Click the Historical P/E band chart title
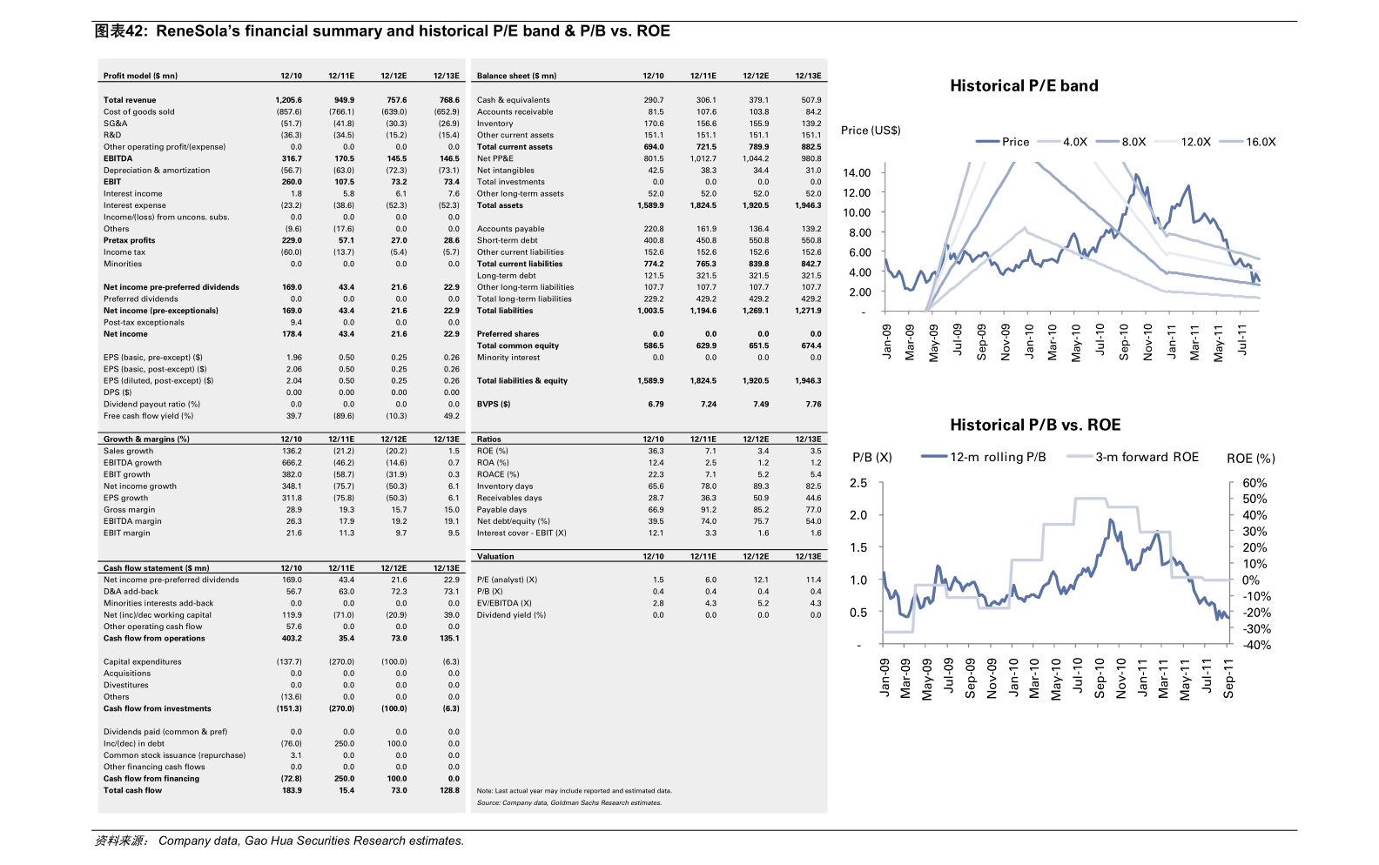Viewport: 1379px width, 865px height. tap(1024, 85)
